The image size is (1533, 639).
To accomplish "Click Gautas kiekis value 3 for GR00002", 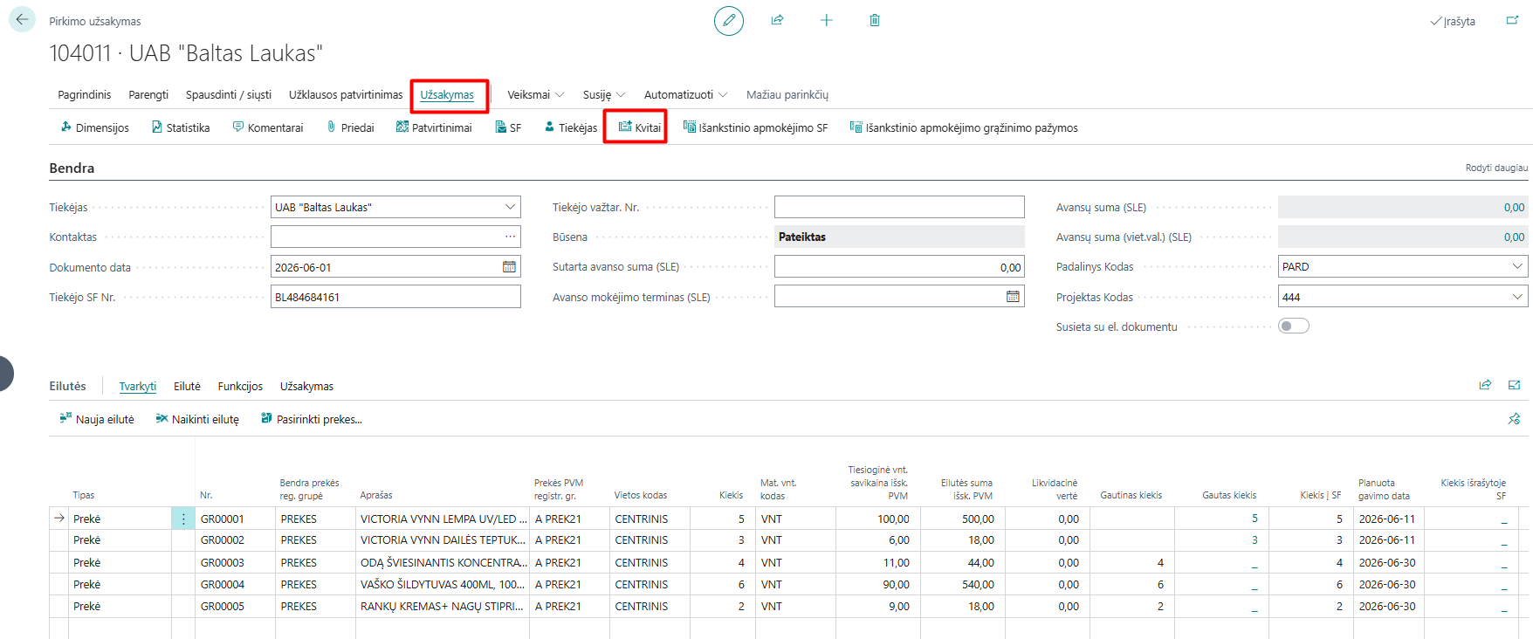I will point(1255,540).
